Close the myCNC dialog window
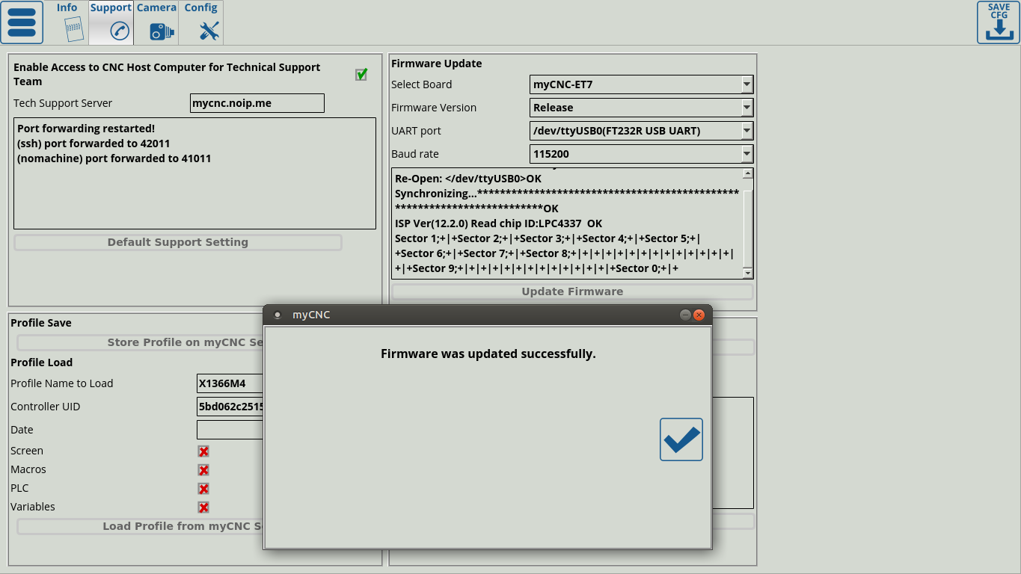This screenshot has width=1021, height=574. 699,315
